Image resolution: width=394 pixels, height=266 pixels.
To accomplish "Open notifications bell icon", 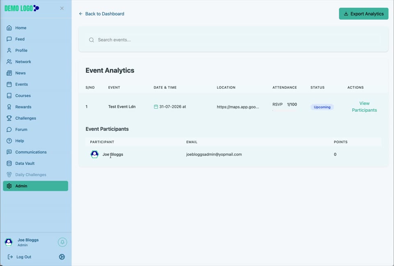I will click(62, 242).
